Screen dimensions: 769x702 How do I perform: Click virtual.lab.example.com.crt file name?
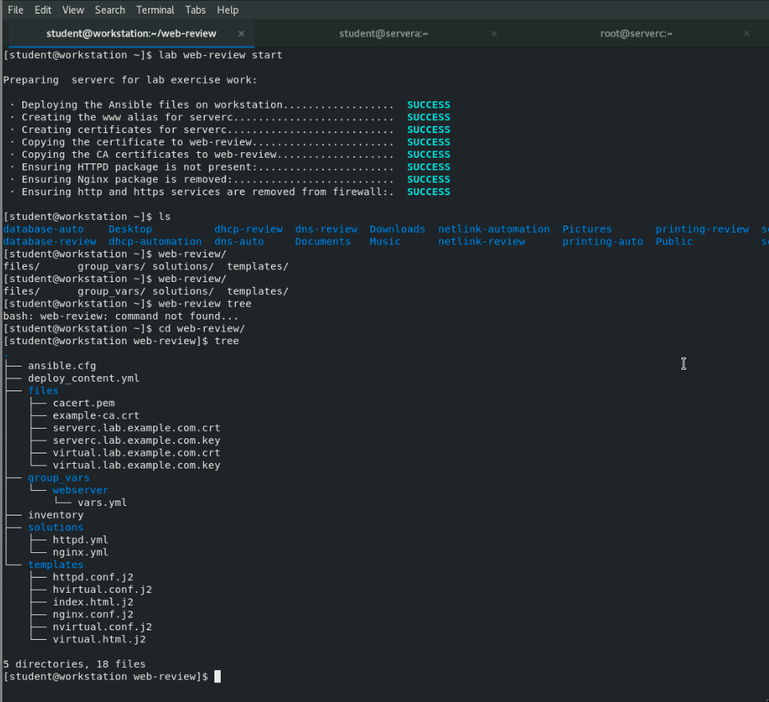click(136, 453)
